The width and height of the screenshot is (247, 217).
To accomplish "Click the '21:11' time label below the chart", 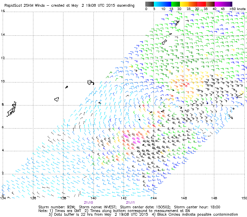I will click(x=130, y=203).
